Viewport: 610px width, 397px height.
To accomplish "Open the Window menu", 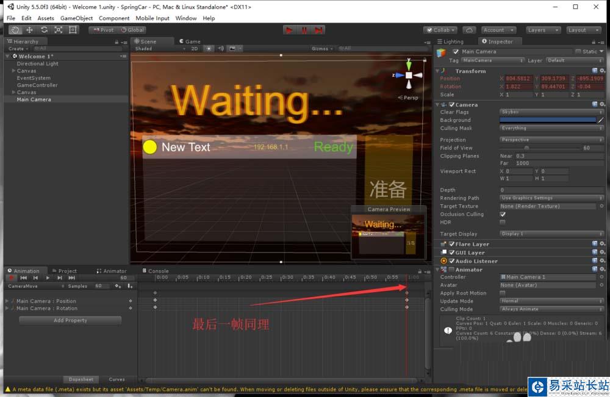I will pos(186,18).
